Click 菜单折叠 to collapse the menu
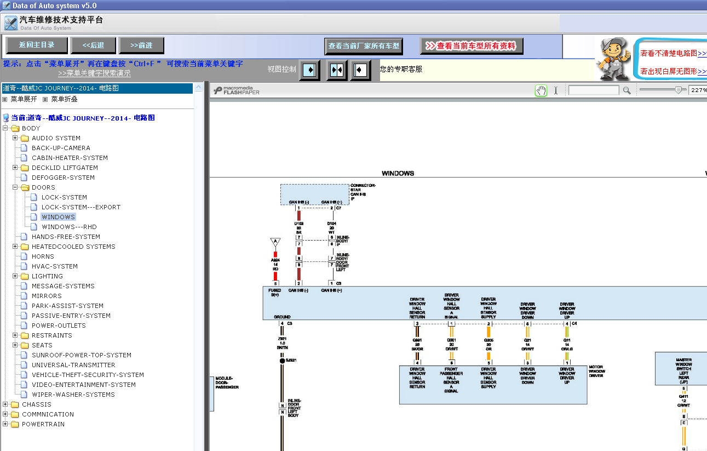The image size is (707, 451). [x=64, y=99]
